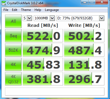The width and height of the screenshot is (110, 99).
Task: Click the Seq read result 522.0
Action: click(43, 36)
